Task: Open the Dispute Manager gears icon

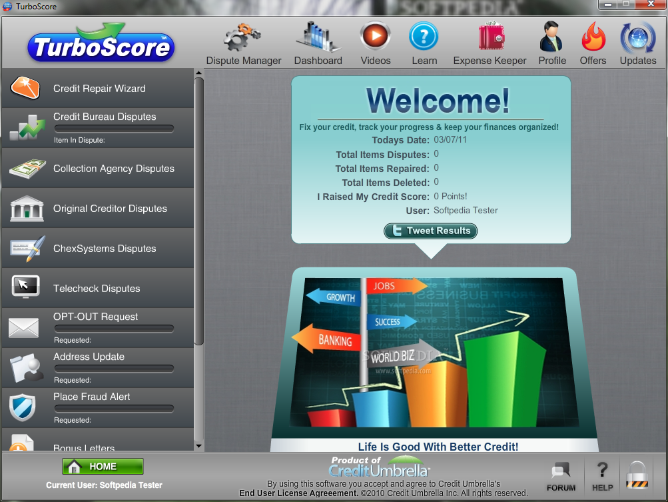Action: pyautogui.click(x=242, y=37)
